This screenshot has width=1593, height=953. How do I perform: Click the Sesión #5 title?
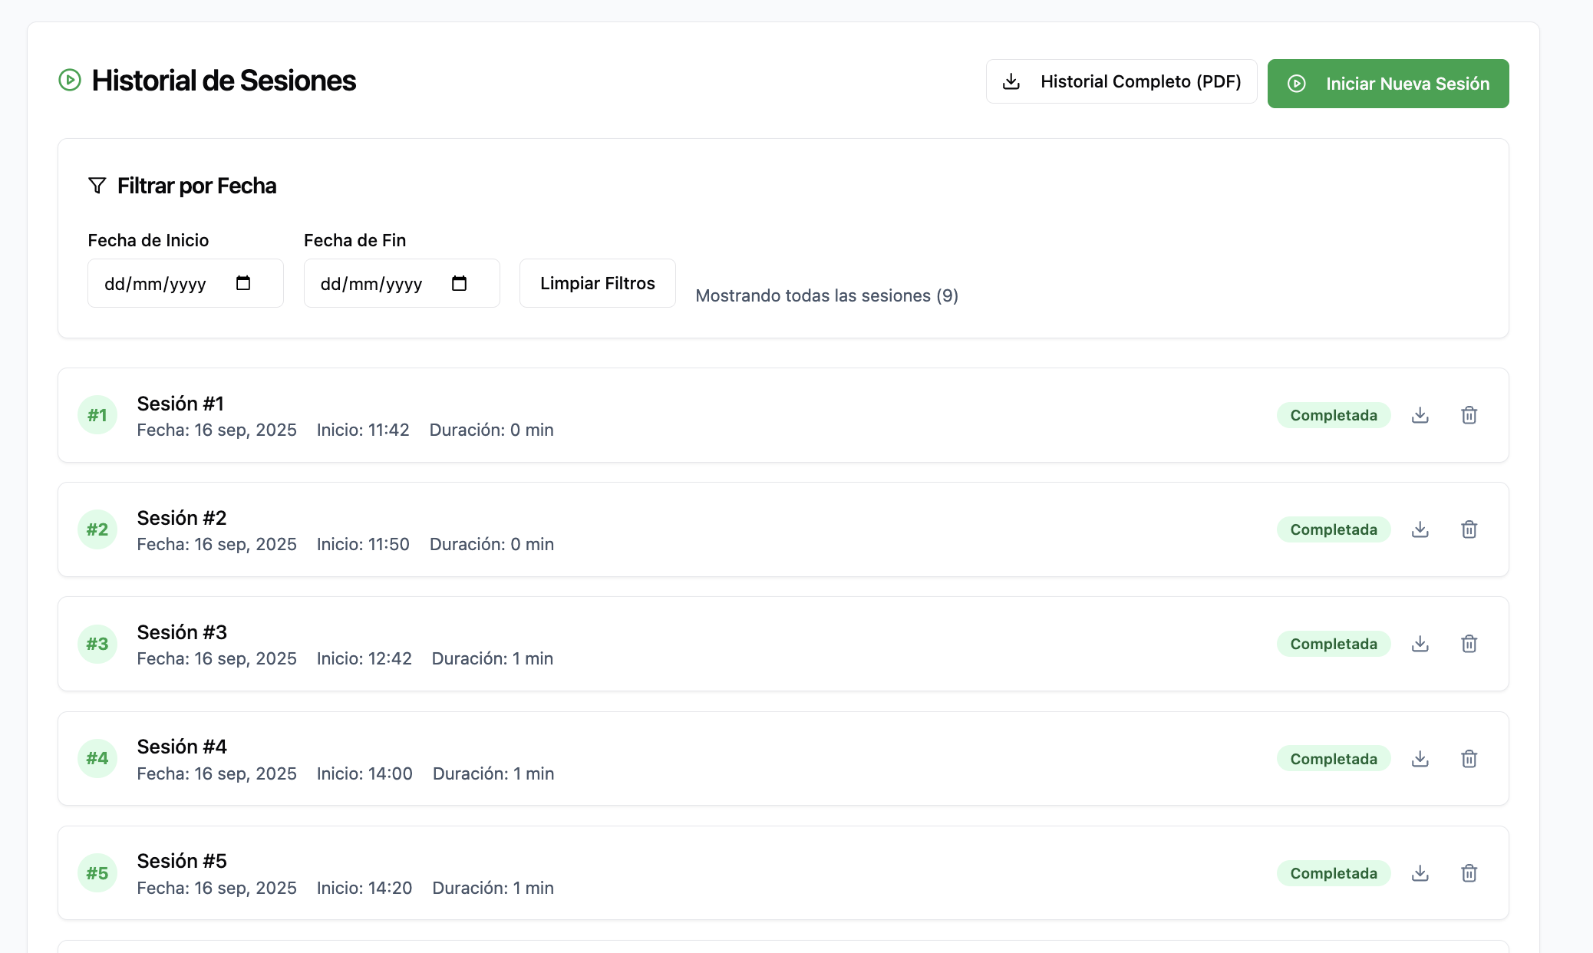[182, 861]
